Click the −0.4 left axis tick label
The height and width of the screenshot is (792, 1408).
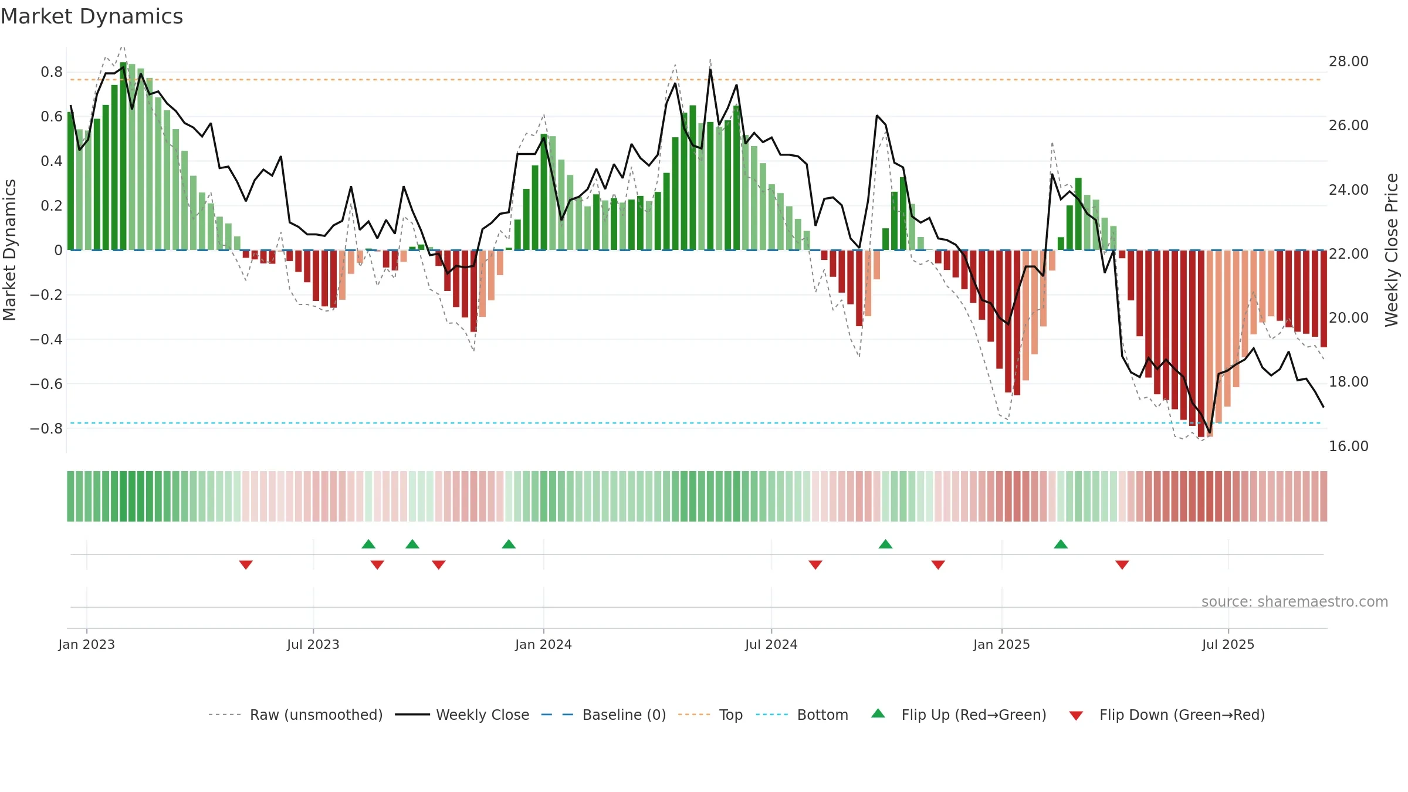[46, 339]
